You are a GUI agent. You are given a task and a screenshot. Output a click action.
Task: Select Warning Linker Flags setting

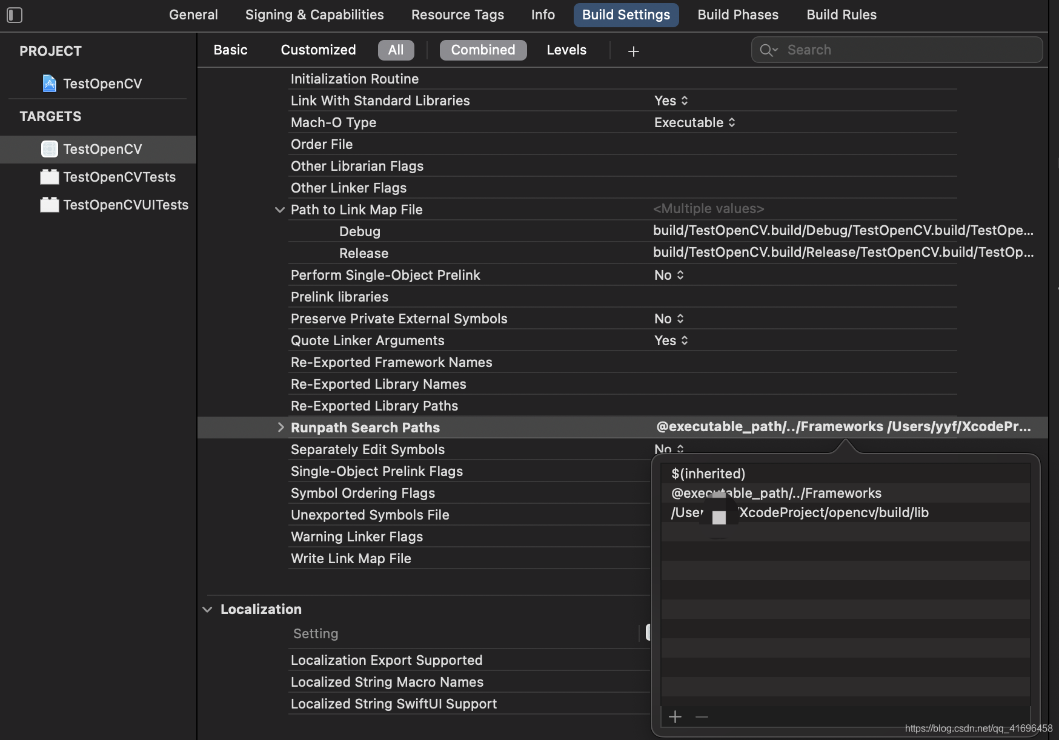pyautogui.click(x=356, y=537)
